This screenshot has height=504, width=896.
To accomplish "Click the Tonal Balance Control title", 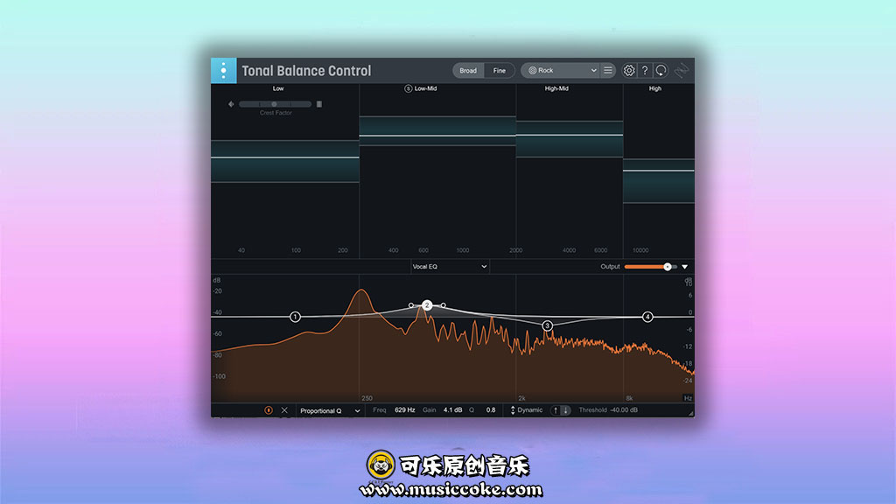I will click(x=306, y=71).
